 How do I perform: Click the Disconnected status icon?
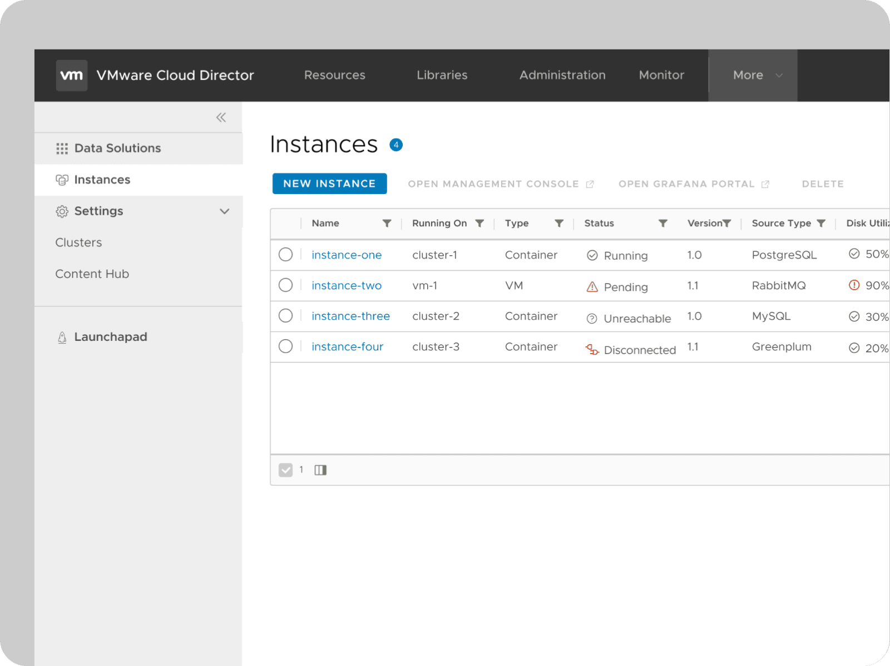tap(592, 350)
